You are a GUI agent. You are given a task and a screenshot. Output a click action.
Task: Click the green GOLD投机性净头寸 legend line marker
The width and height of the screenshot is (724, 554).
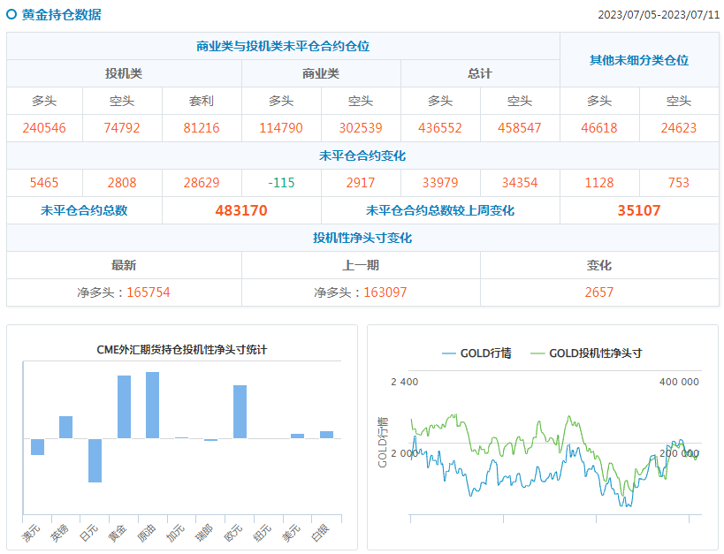pos(537,353)
